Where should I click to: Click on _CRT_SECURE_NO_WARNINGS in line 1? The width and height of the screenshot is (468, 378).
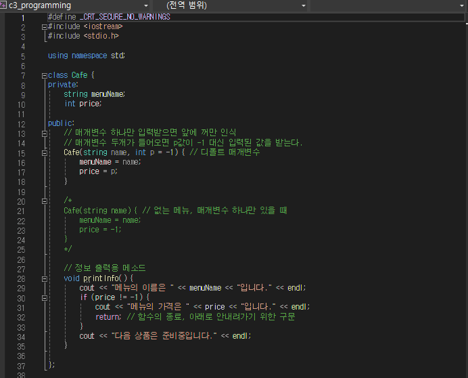(x=124, y=17)
